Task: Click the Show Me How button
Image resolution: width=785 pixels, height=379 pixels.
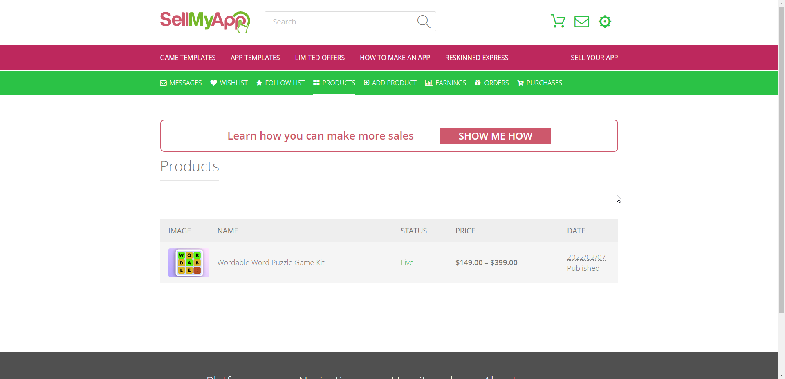Action: click(x=496, y=136)
